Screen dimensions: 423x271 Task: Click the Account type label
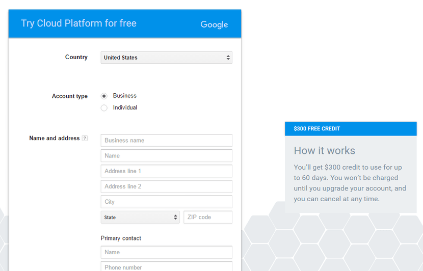(70, 96)
